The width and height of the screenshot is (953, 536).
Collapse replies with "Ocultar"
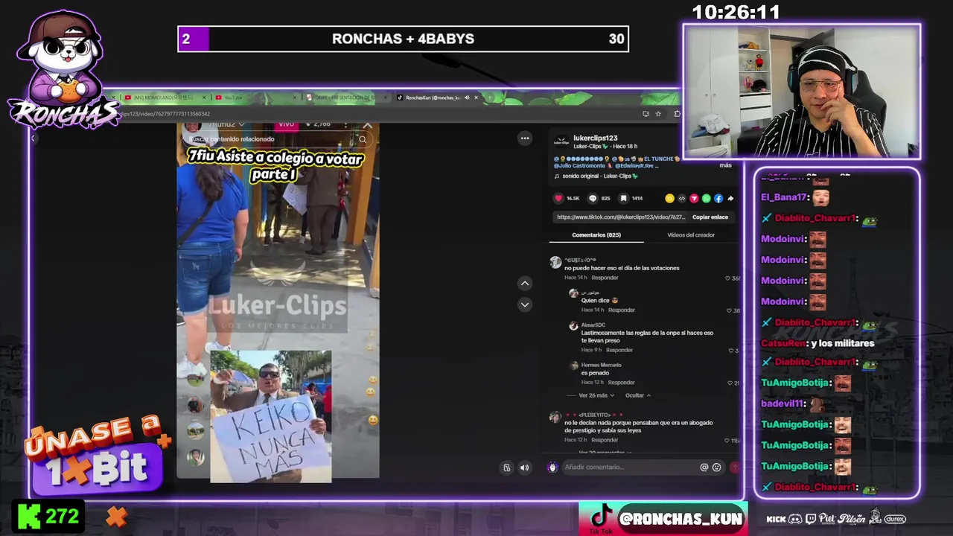638,395
